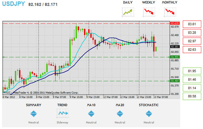
Task: Click the MONTHLY downtrend arrow icon
Action: click(170, 12)
